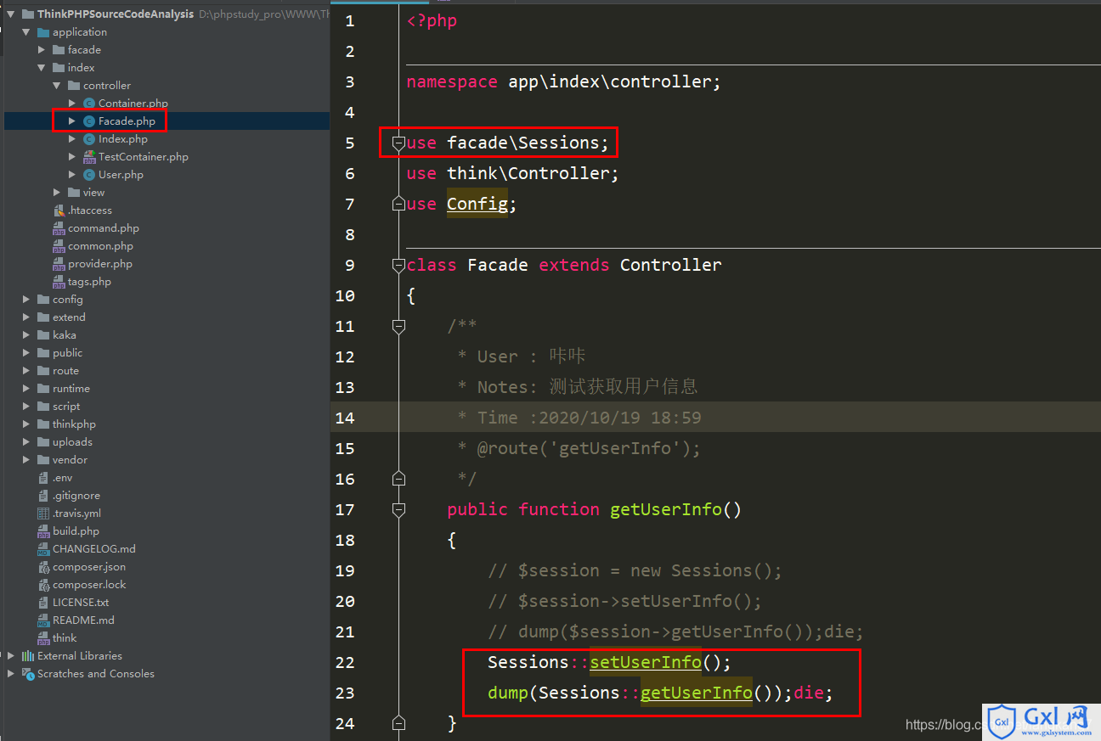Click the .htaccess file icon
Image resolution: width=1101 pixels, height=741 pixels.
(59, 211)
